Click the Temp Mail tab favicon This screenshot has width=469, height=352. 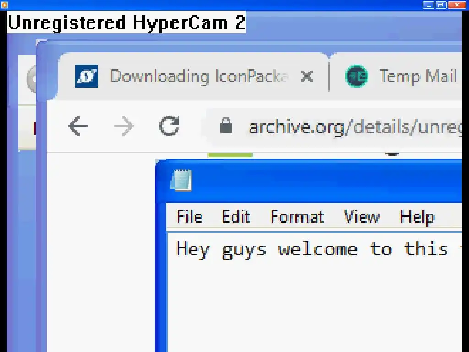pos(356,76)
